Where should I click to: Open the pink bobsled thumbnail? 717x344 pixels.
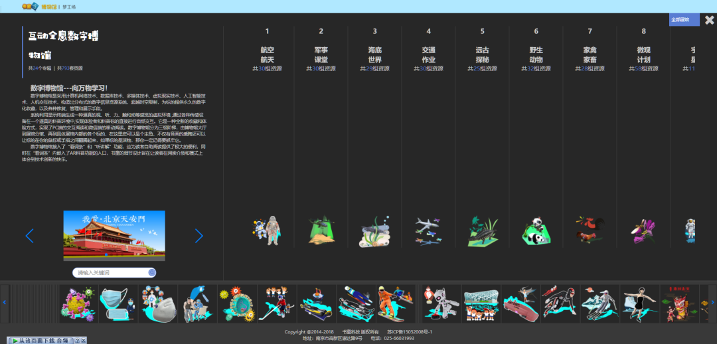coord(521,303)
